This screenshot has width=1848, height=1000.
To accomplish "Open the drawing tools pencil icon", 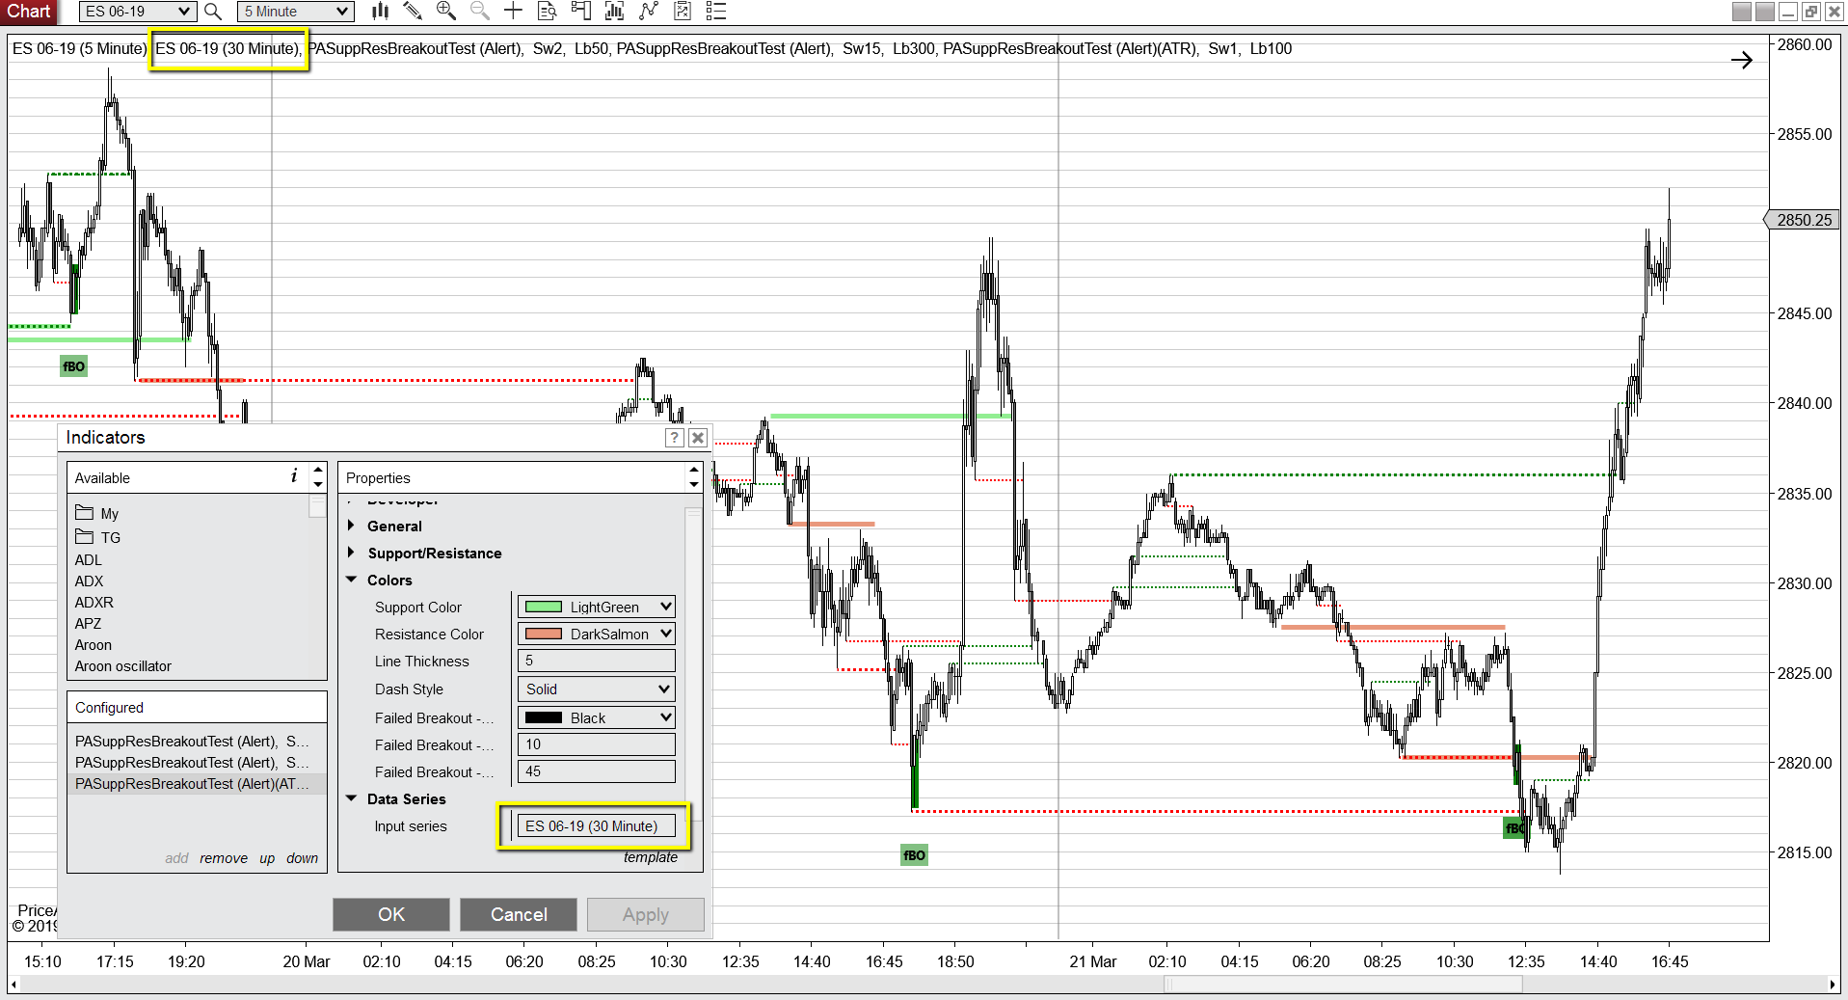I will [x=413, y=12].
